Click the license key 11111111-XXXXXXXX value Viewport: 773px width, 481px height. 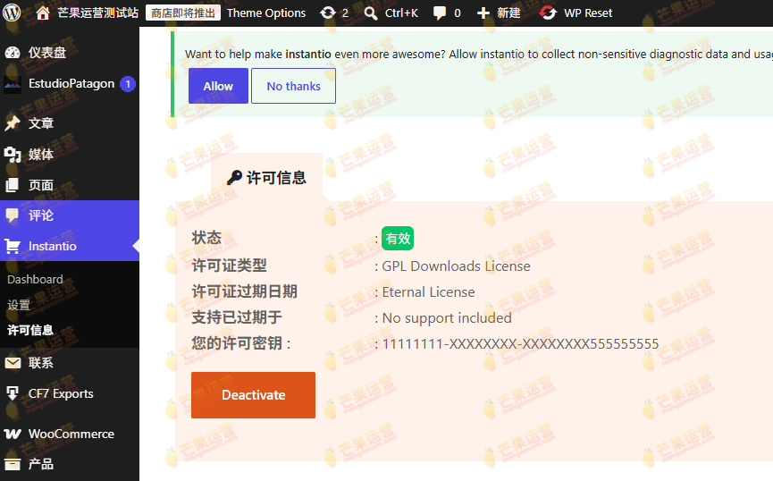pyautogui.click(x=521, y=344)
